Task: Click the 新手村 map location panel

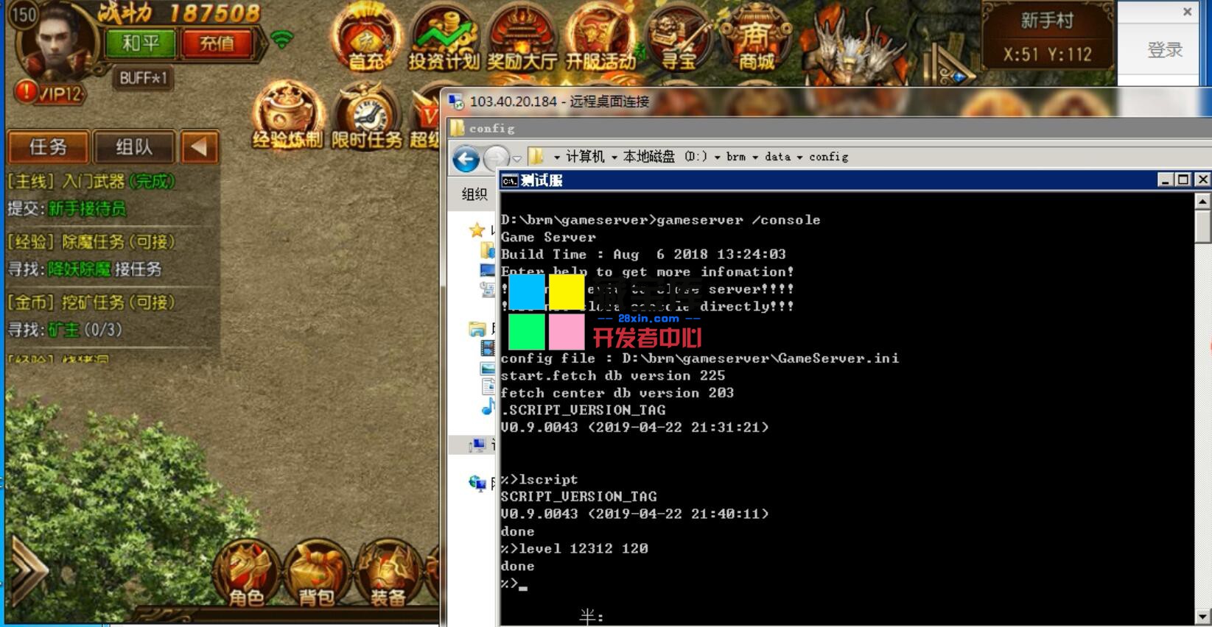Action: (1047, 35)
